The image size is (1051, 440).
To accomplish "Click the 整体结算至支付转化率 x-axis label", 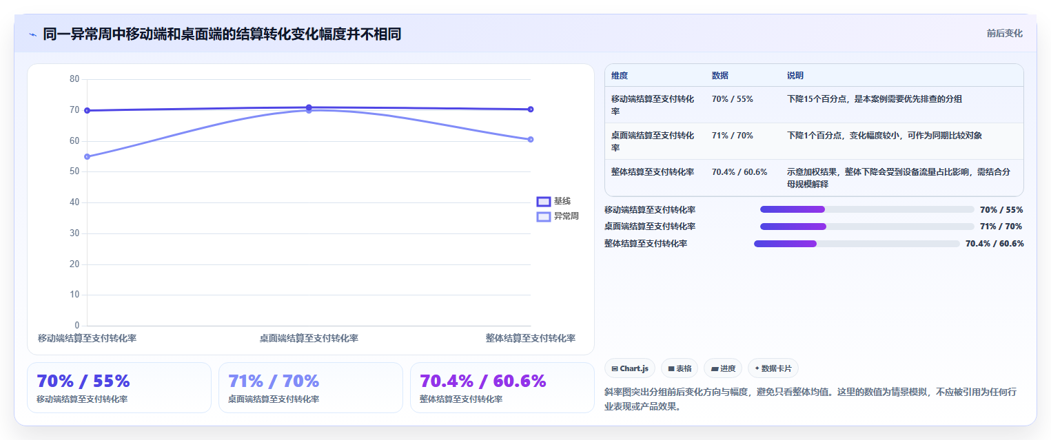I will pyautogui.click(x=531, y=338).
